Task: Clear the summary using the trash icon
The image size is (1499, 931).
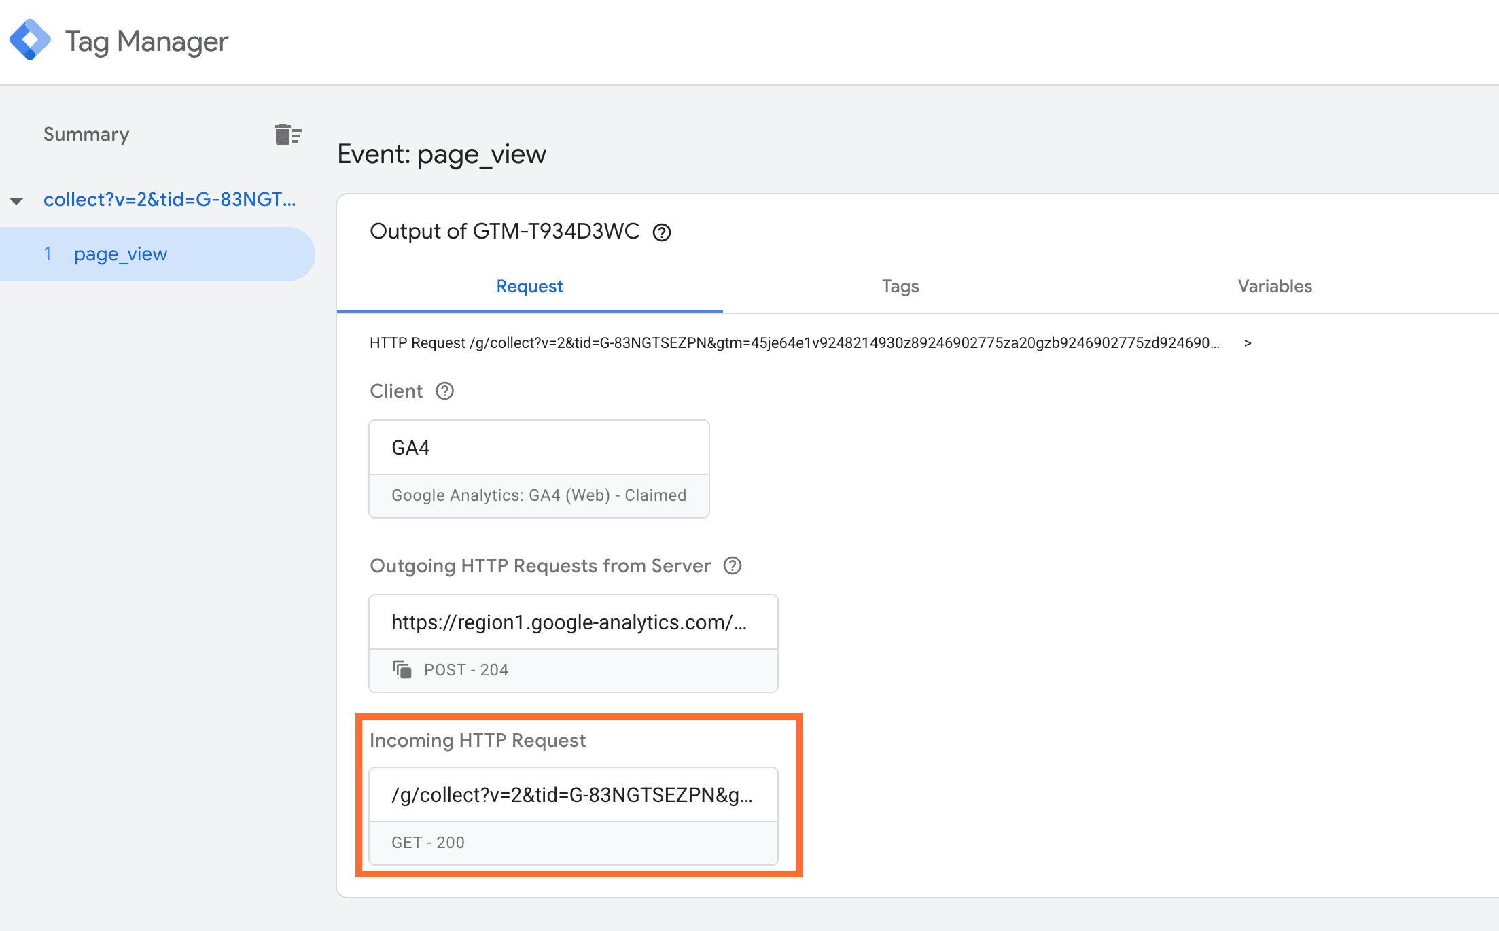Action: coord(287,134)
